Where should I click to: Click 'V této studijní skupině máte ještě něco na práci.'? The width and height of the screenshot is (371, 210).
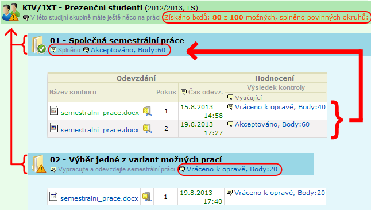tap(96, 17)
